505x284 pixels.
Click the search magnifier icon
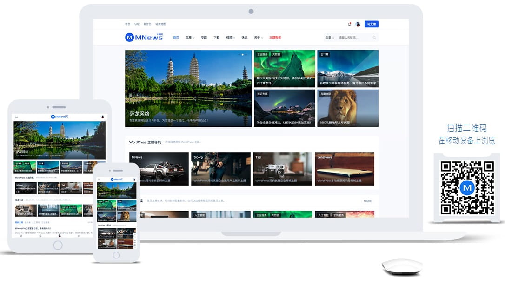[x=374, y=38]
